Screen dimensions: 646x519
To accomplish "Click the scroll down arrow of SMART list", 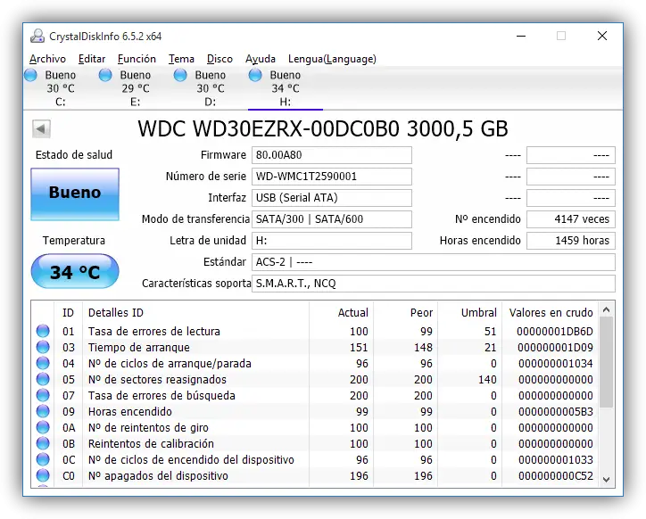I will 606,480.
